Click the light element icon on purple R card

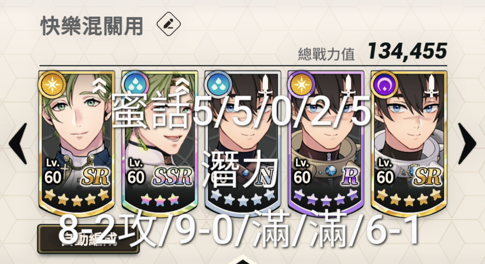tap(301, 84)
